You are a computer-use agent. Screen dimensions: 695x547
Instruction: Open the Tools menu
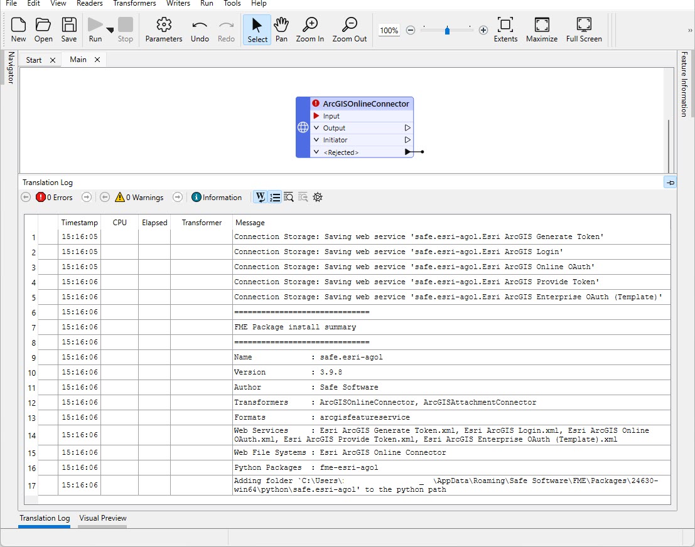232,4
